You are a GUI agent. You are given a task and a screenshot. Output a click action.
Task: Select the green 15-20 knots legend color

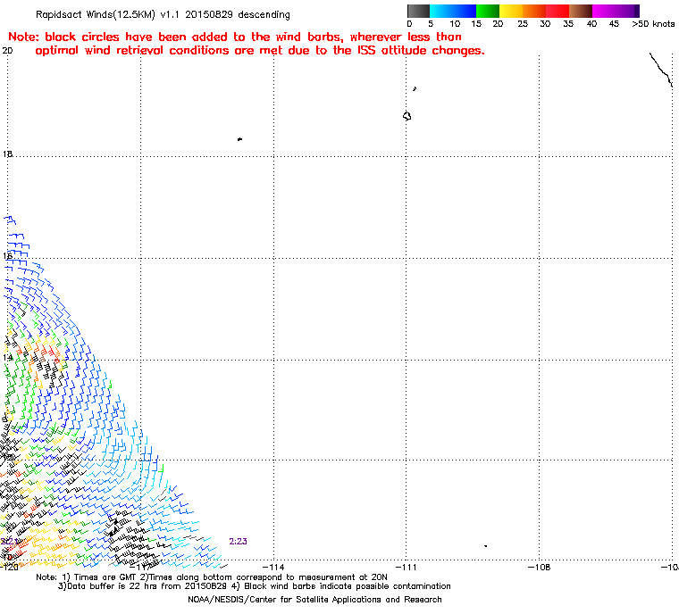[488, 11]
